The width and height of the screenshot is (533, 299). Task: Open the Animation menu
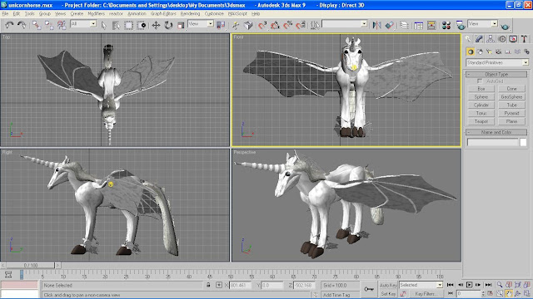pos(137,14)
